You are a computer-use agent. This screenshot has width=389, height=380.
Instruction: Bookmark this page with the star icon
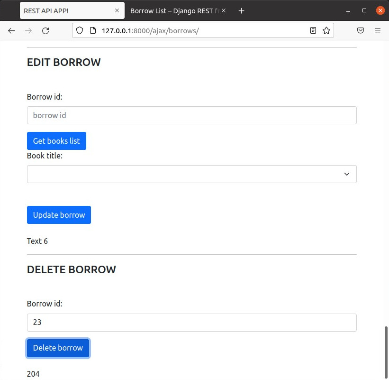[326, 30]
